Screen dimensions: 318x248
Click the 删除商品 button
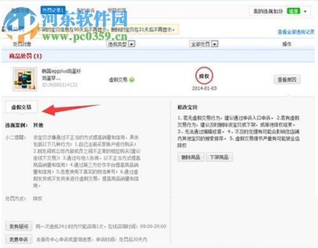point(191,157)
